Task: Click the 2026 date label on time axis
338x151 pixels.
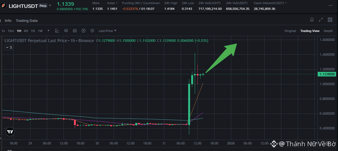Action: (231, 143)
